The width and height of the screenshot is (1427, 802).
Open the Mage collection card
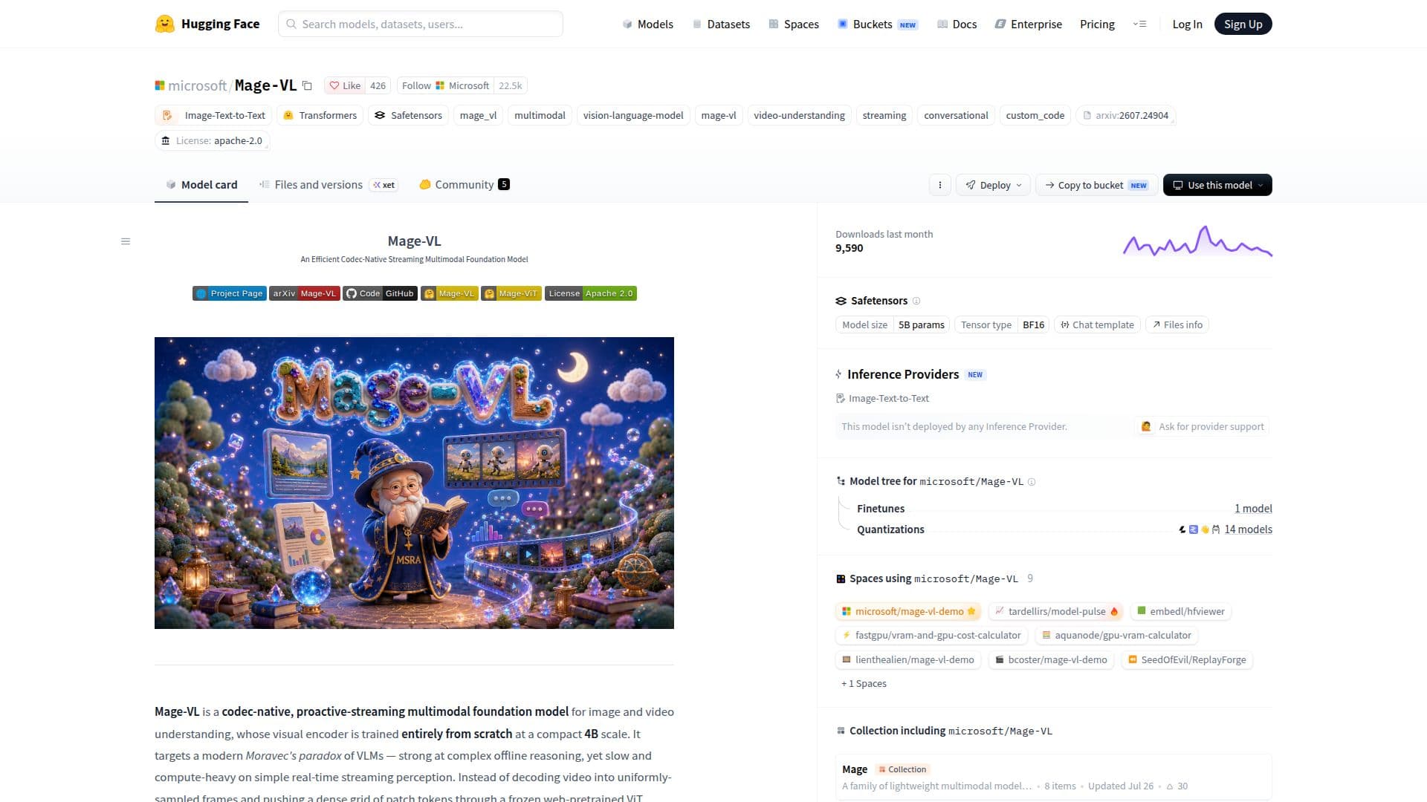[1053, 777]
